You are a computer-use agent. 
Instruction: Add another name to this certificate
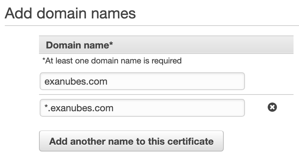point(131,141)
